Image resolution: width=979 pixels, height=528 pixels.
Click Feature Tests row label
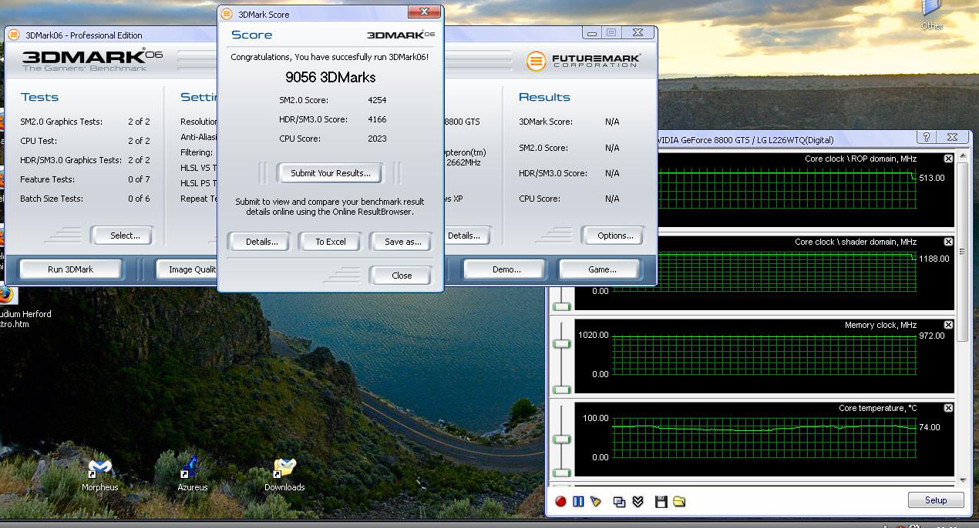point(47,179)
